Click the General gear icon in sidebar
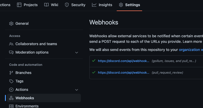Image resolution: width=203 pixels, height=108 pixels. (x=11, y=24)
